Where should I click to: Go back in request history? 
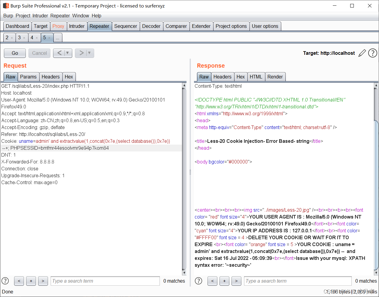pyautogui.click(x=59, y=53)
